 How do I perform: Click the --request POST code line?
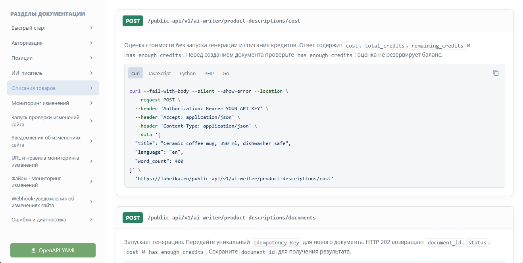pyautogui.click(x=158, y=100)
